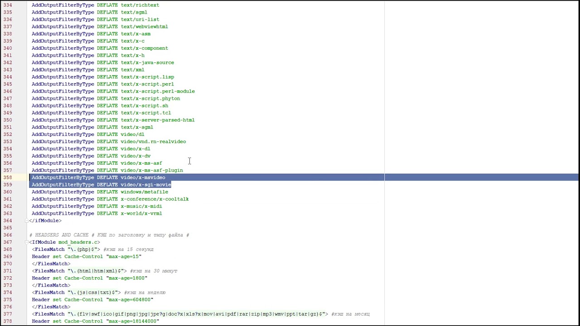Click text/x-script.sh
Image resolution: width=580 pixels, height=326 pixels.
click(145, 105)
